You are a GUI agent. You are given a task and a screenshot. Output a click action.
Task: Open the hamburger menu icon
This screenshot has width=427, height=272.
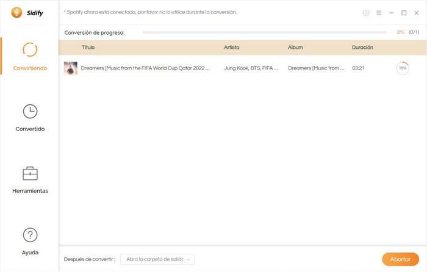point(379,13)
